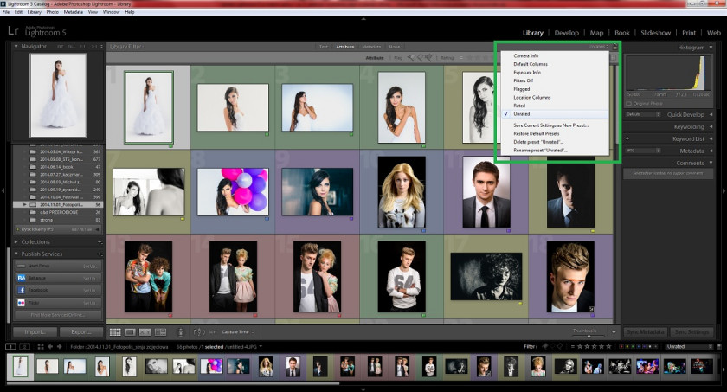This screenshot has width=727, height=392.
Task: Click the Hard Drive publish service icon
Action: tap(21, 266)
